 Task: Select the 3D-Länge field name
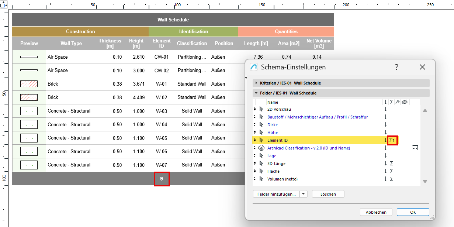point(276,164)
